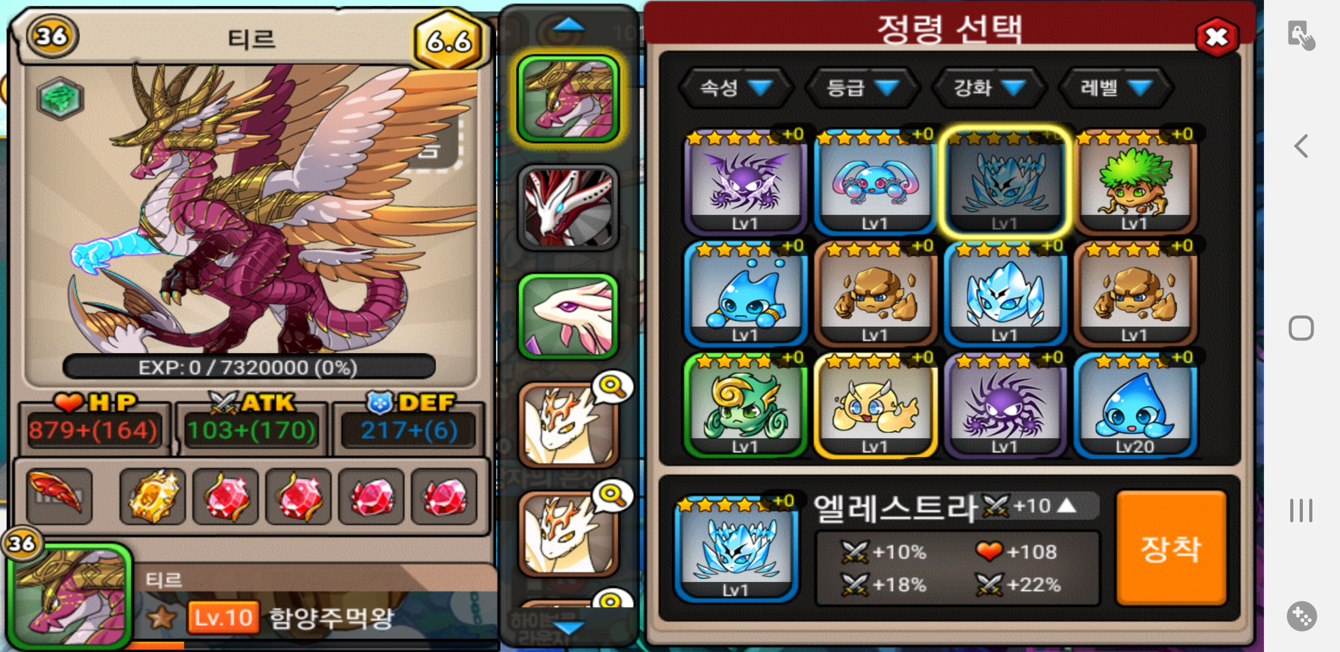Select the Lv20 blue water drop spirit
Image resolution: width=1340 pixels, height=652 pixels.
1135,405
